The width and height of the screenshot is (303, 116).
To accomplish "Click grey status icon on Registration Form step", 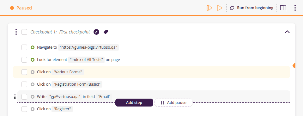I will [x=33, y=84].
